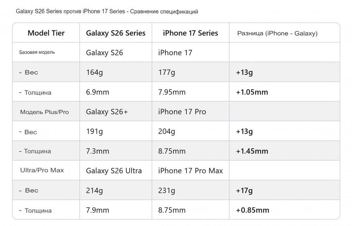Click the Ultra/Pro Max row label

pos(42,170)
